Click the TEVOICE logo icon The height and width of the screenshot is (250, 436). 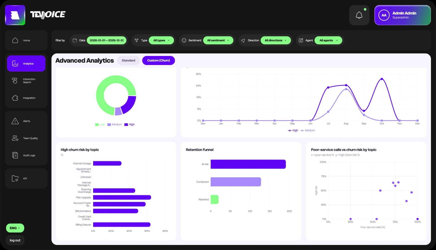15,15
